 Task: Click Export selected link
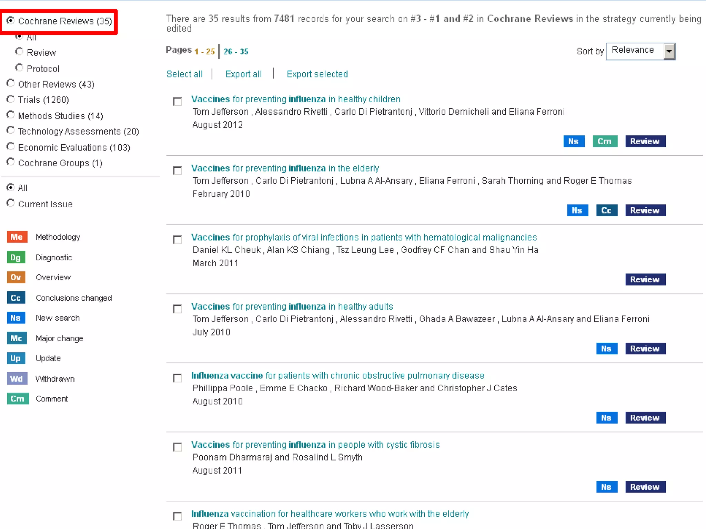pos(317,74)
